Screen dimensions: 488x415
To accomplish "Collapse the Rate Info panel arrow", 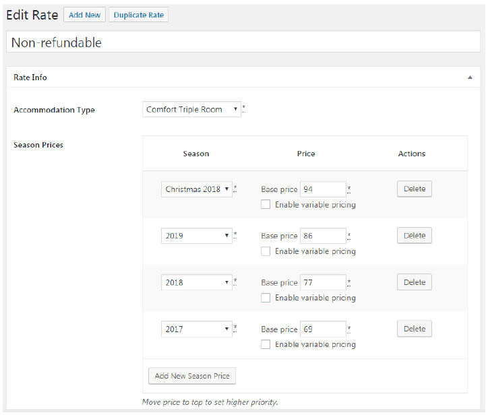I will click(470, 77).
